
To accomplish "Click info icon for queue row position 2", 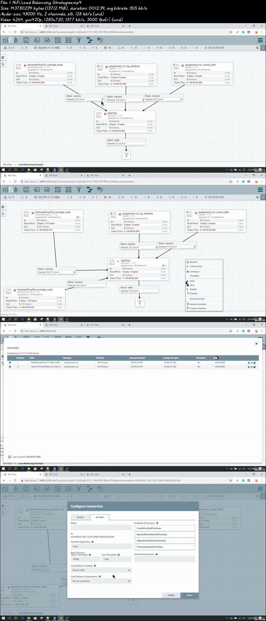I will pyautogui.click(x=10, y=367).
